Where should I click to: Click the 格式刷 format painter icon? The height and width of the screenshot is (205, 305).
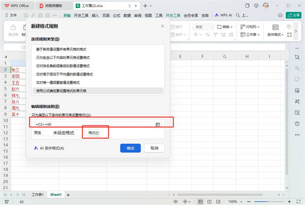13,30
